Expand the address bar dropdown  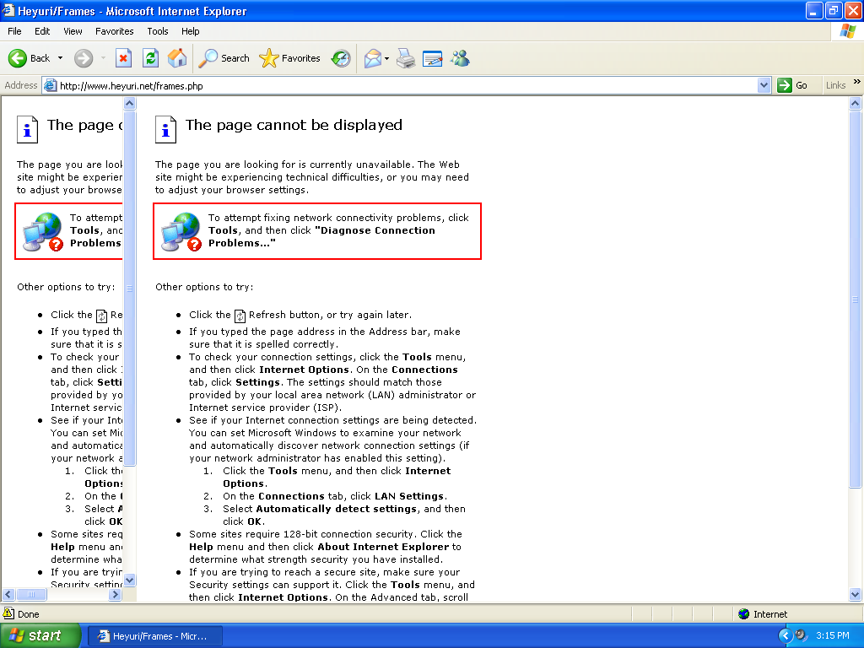tap(764, 85)
